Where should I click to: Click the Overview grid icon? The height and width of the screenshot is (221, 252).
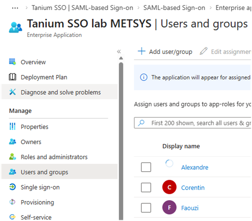point(12,62)
